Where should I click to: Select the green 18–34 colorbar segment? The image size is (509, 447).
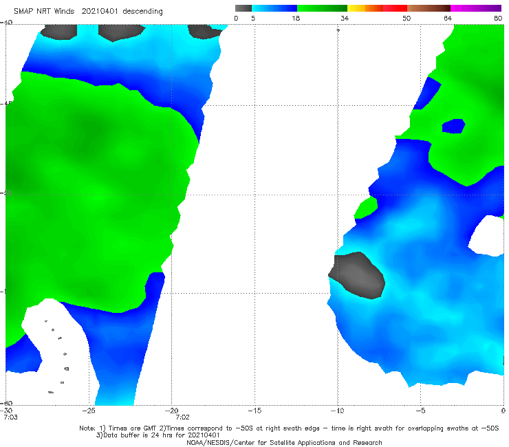pyautogui.click(x=323, y=8)
